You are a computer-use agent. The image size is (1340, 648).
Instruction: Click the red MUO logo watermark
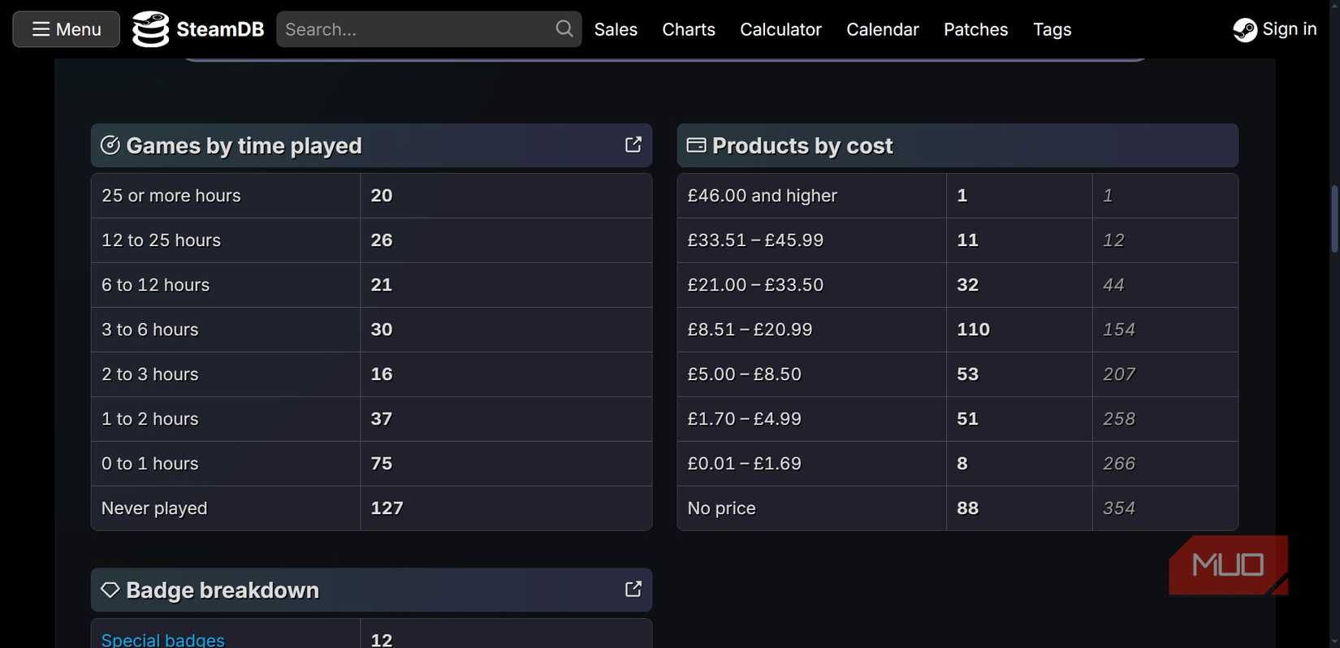click(x=1227, y=565)
